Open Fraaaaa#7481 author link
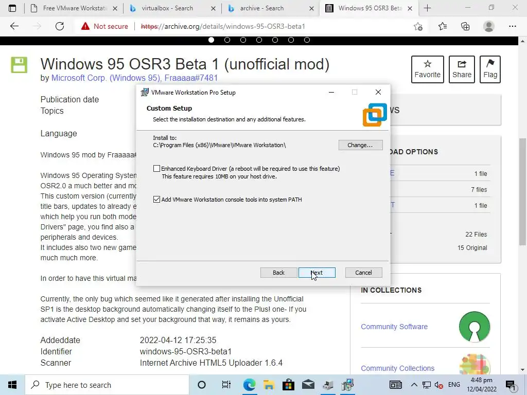 pyautogui.click(x=191, y=78)
